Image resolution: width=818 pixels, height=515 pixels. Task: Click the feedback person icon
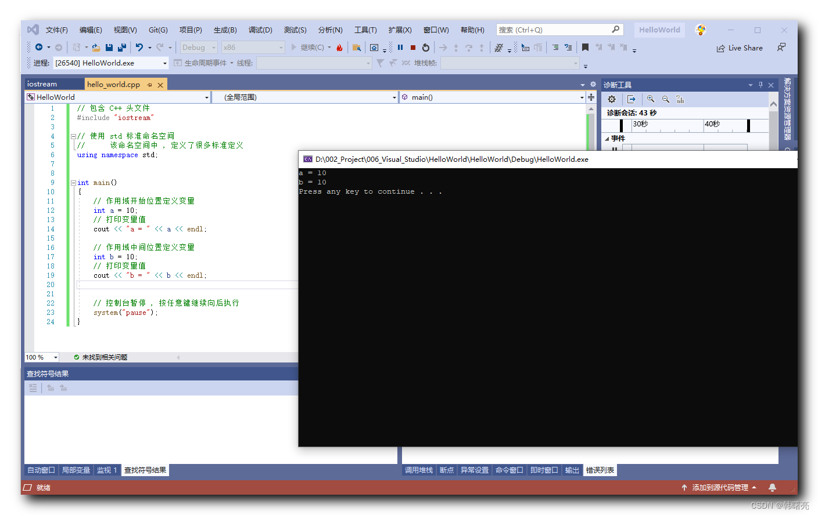781,48
